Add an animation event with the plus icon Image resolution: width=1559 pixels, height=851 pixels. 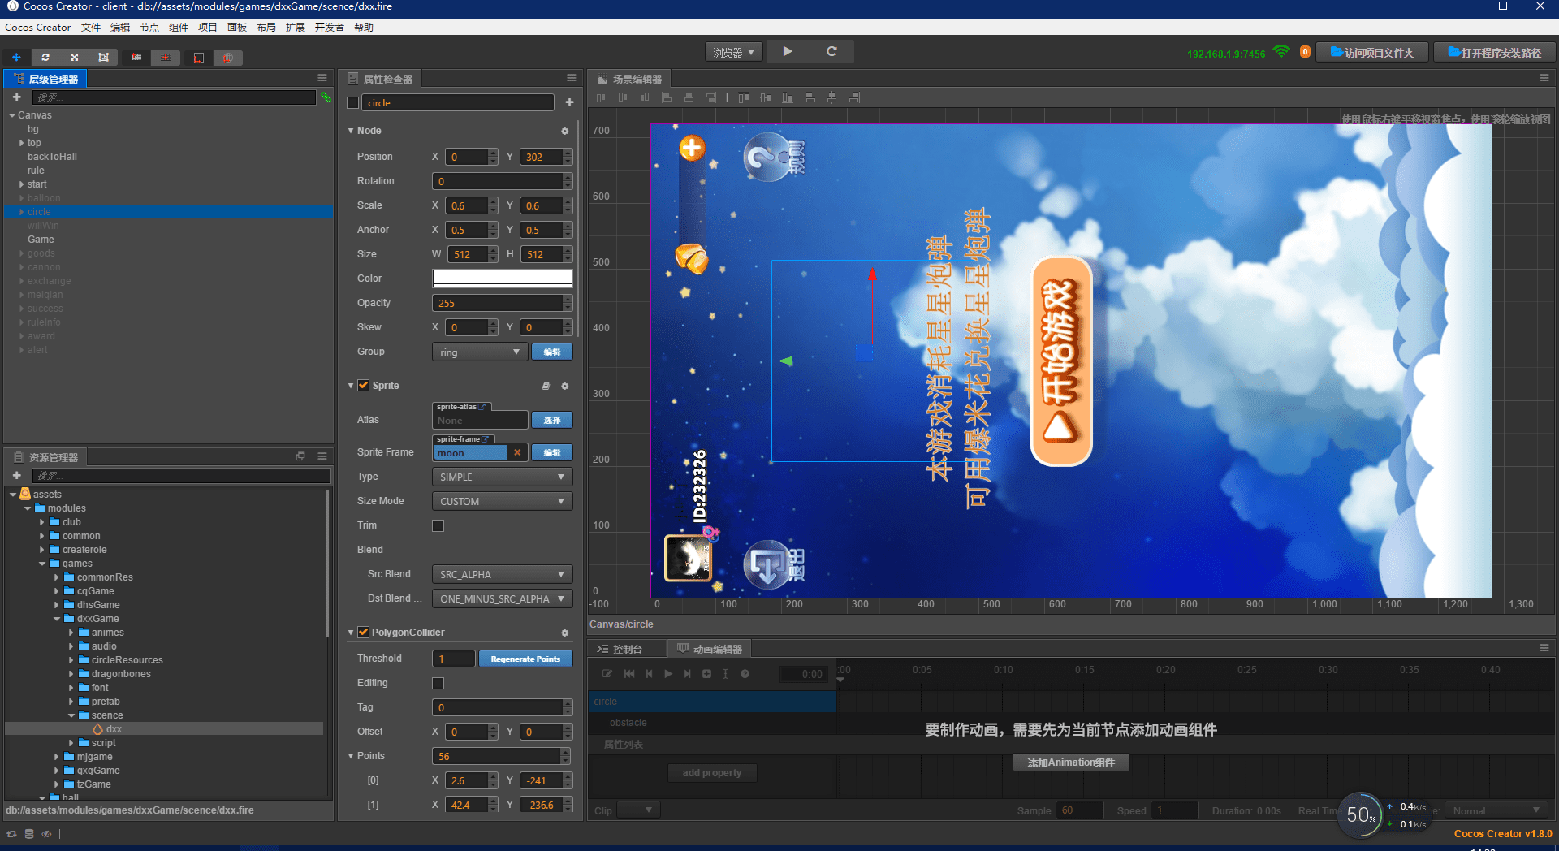point(706,674)
